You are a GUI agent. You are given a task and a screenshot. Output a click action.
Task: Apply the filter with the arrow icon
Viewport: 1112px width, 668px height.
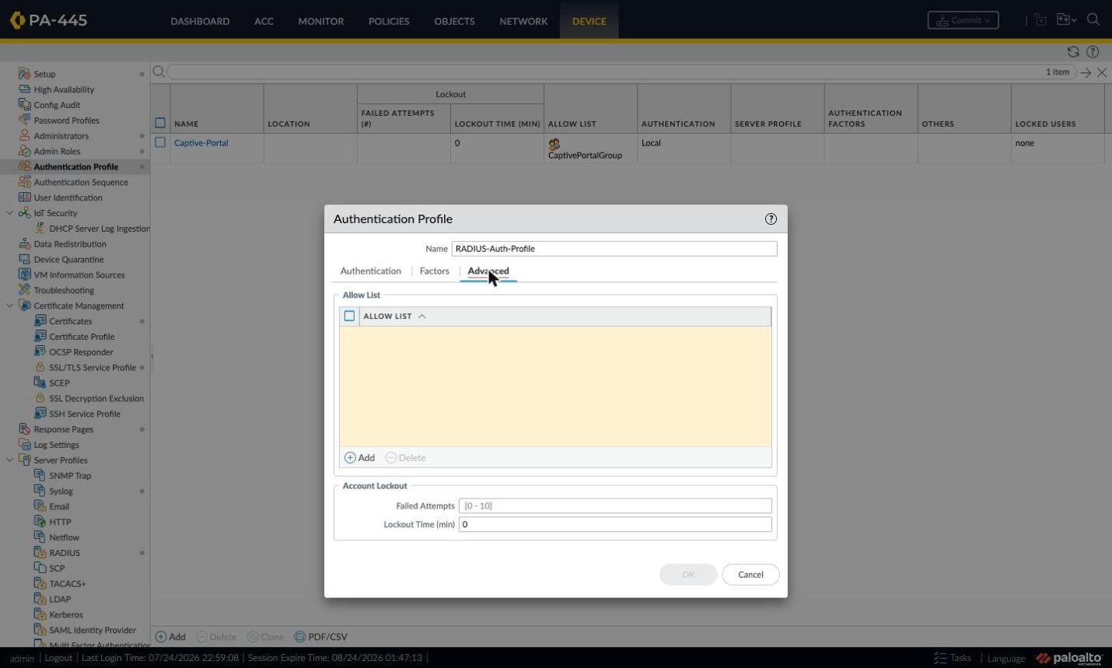click(x=1086, y=72)
